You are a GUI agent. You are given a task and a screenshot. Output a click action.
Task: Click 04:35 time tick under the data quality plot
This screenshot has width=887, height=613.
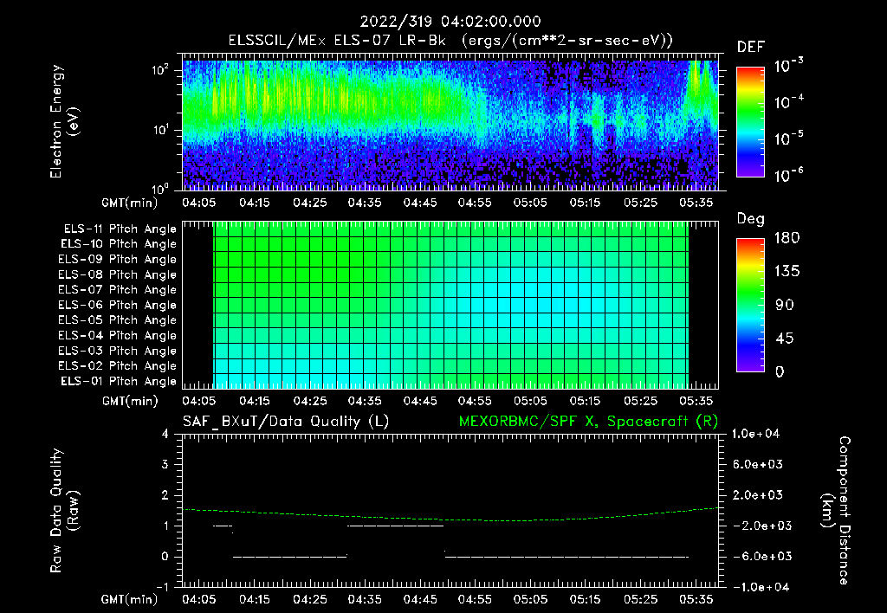365,599
